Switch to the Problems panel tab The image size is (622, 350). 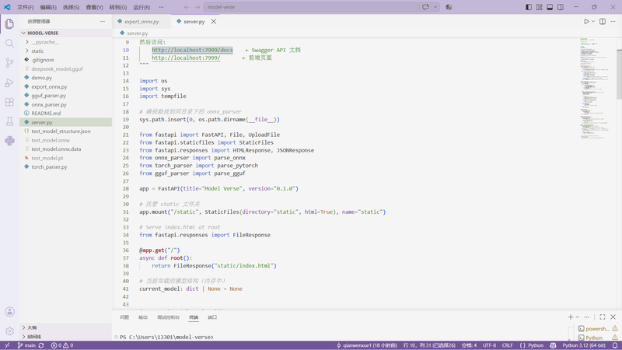pos(124,317)
